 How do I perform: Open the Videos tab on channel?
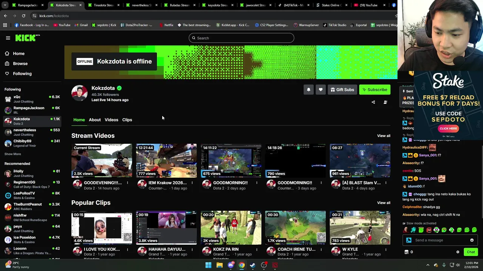click(111, 120)
